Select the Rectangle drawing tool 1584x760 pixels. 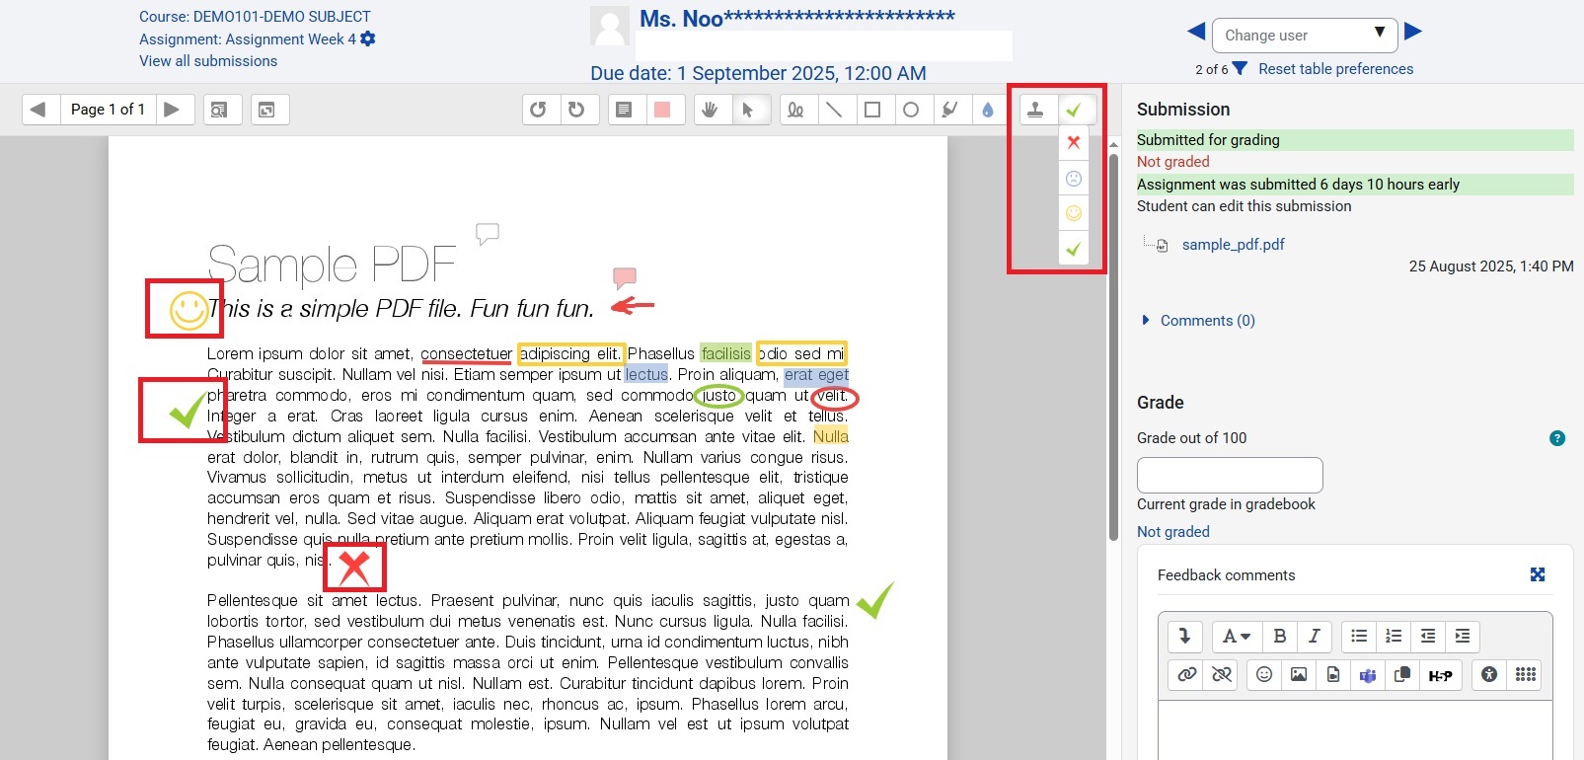click(x=872, y=110)
